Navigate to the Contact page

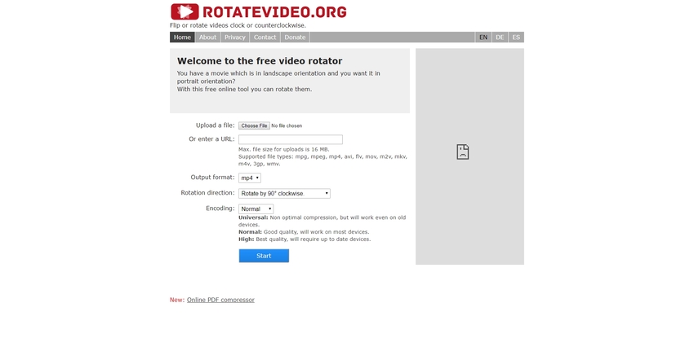(265, 37)
